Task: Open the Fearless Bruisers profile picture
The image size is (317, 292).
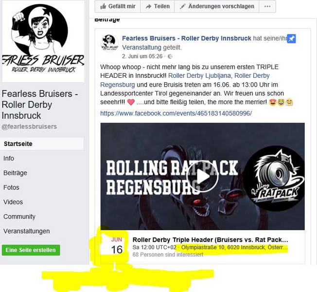Action: pyautogui.click(x=43, y=41)
